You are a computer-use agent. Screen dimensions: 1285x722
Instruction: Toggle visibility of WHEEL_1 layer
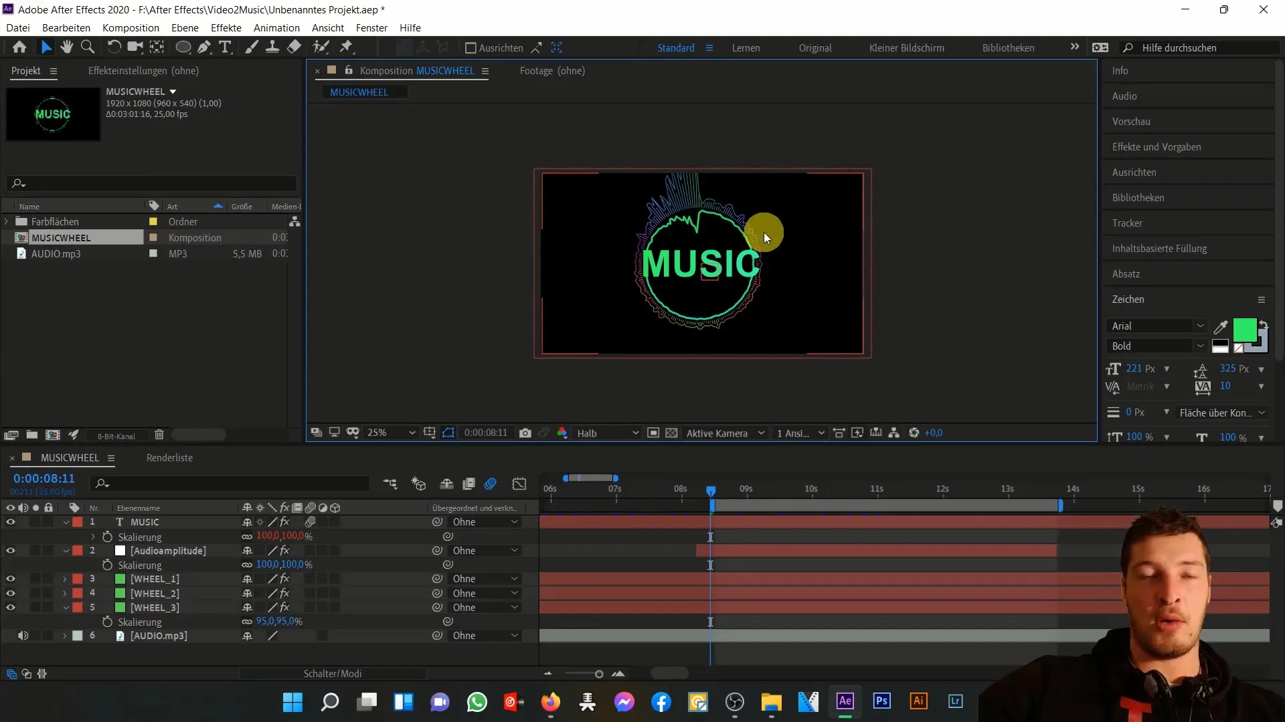[x=10, y=579]
